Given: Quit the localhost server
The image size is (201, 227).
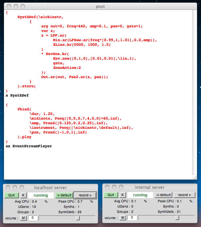Looking at the screenshot, I should pos(12,195).
